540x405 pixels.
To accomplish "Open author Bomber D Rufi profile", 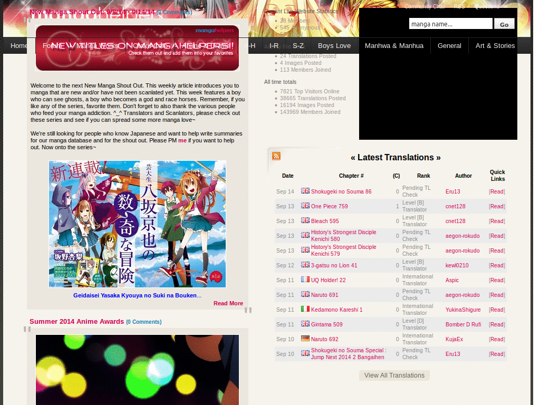I will [x=463, y=324].
